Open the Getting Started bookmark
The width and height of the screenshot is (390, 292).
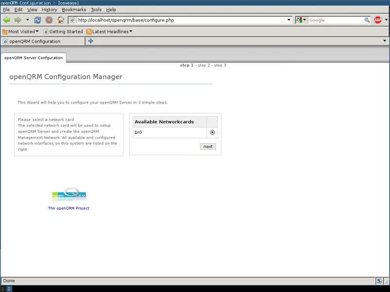click(x=63, y=32)
